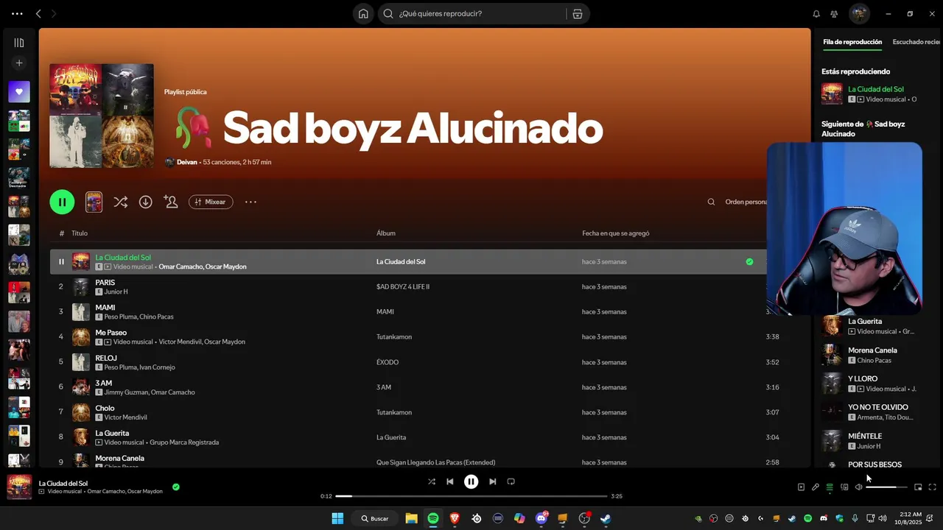Toggle repeat in the bottom player
The image size is (943, 530).
[x=511, y=481]
